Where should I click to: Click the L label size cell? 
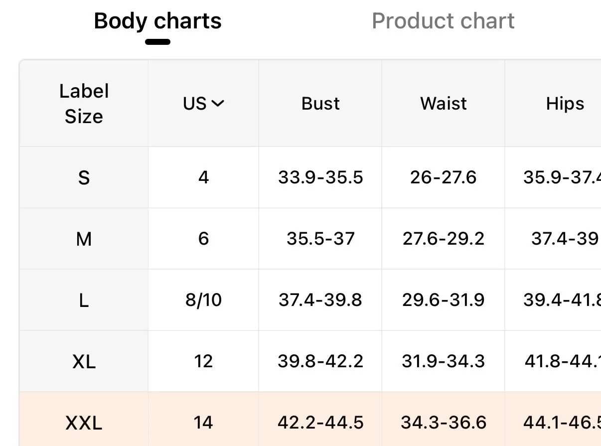[x=84, y=300]
